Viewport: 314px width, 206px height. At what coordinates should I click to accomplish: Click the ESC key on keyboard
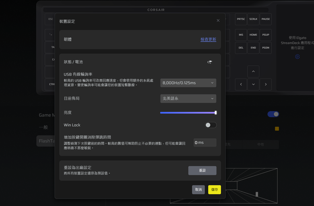(50, 19)
